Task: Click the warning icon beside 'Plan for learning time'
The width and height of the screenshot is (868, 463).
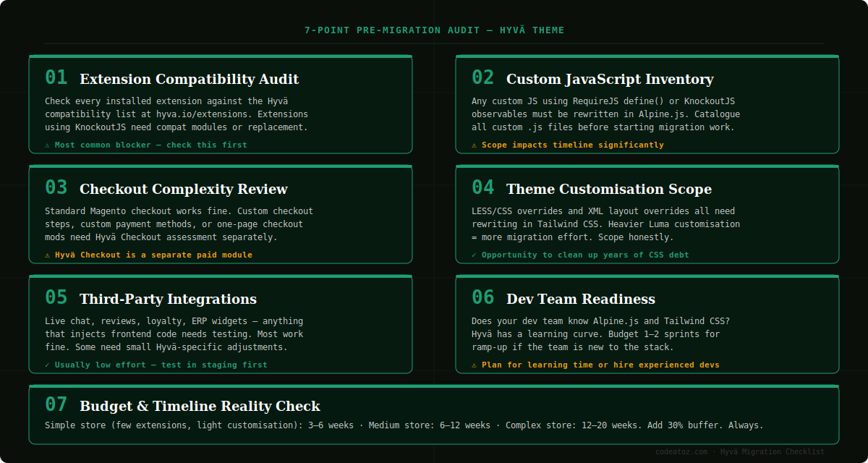Action: pos(475,365)
